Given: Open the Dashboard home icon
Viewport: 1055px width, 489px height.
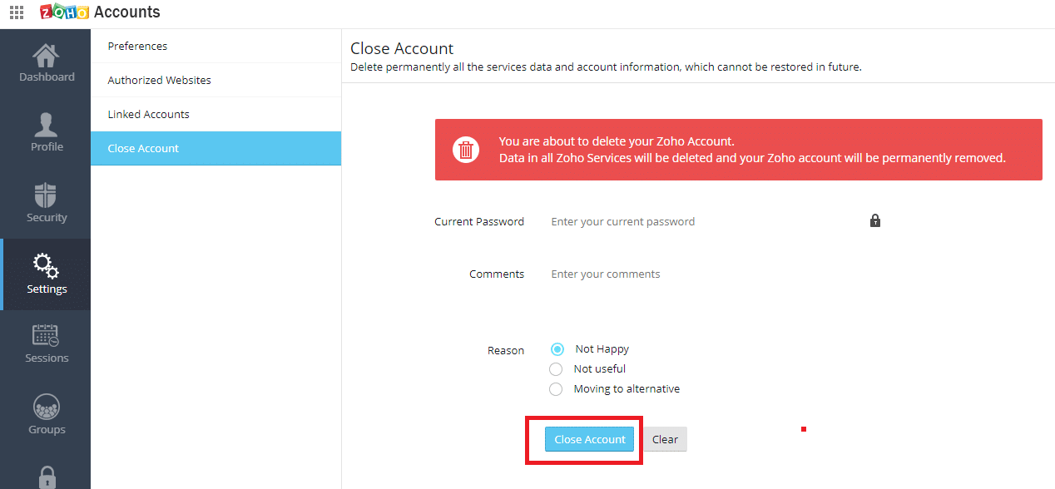Looking at the screenshot, I should (46, 56).
